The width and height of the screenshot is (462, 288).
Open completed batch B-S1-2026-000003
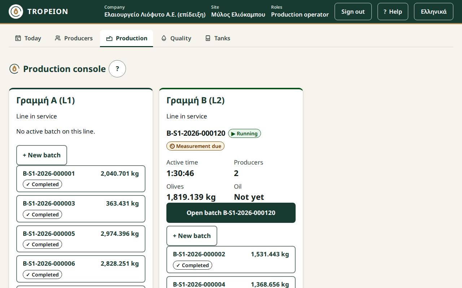81,209
